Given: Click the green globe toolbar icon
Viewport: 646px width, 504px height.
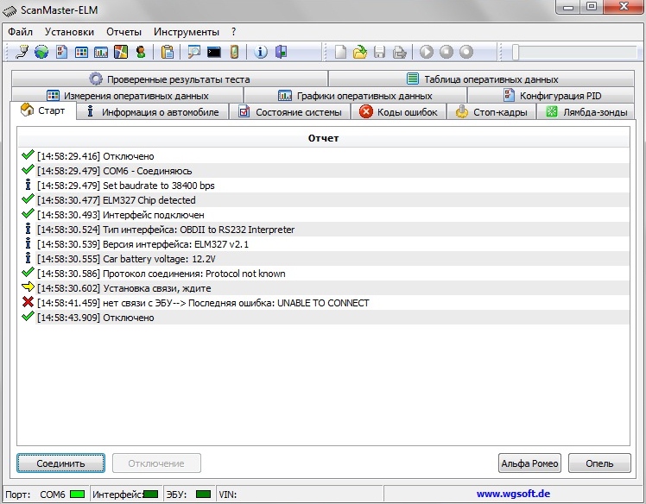Looking at the screenshot, I should point(41,53).
